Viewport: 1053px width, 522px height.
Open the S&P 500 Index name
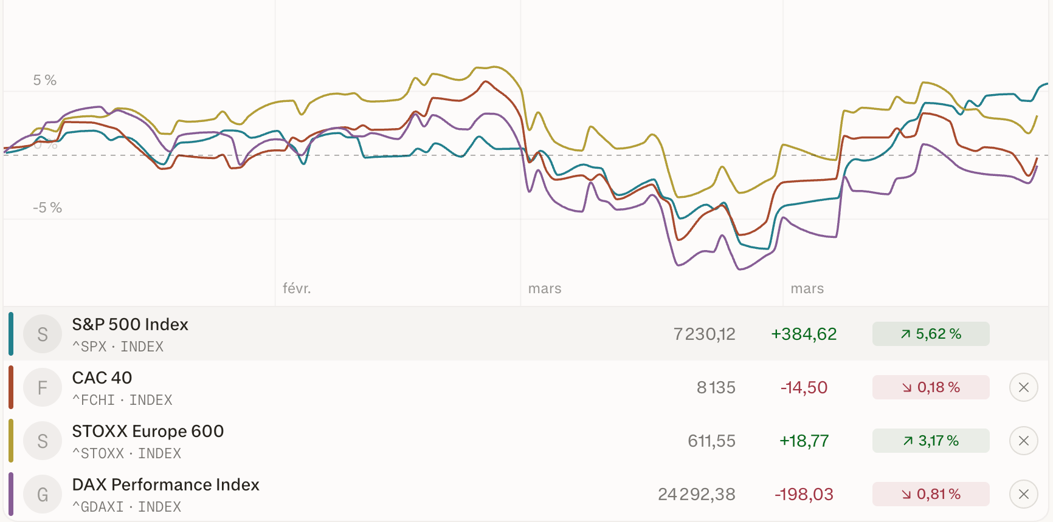(x=130, y=324)
